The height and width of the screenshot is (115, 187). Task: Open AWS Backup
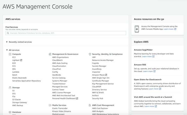click(17, 105)
